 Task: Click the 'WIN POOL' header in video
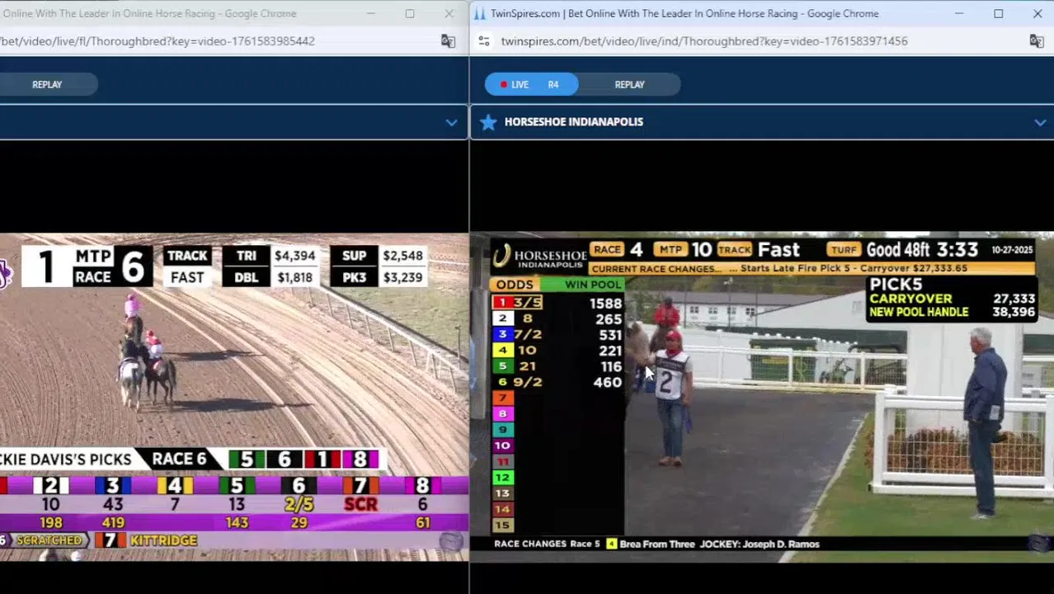click(x=593, y=285)
